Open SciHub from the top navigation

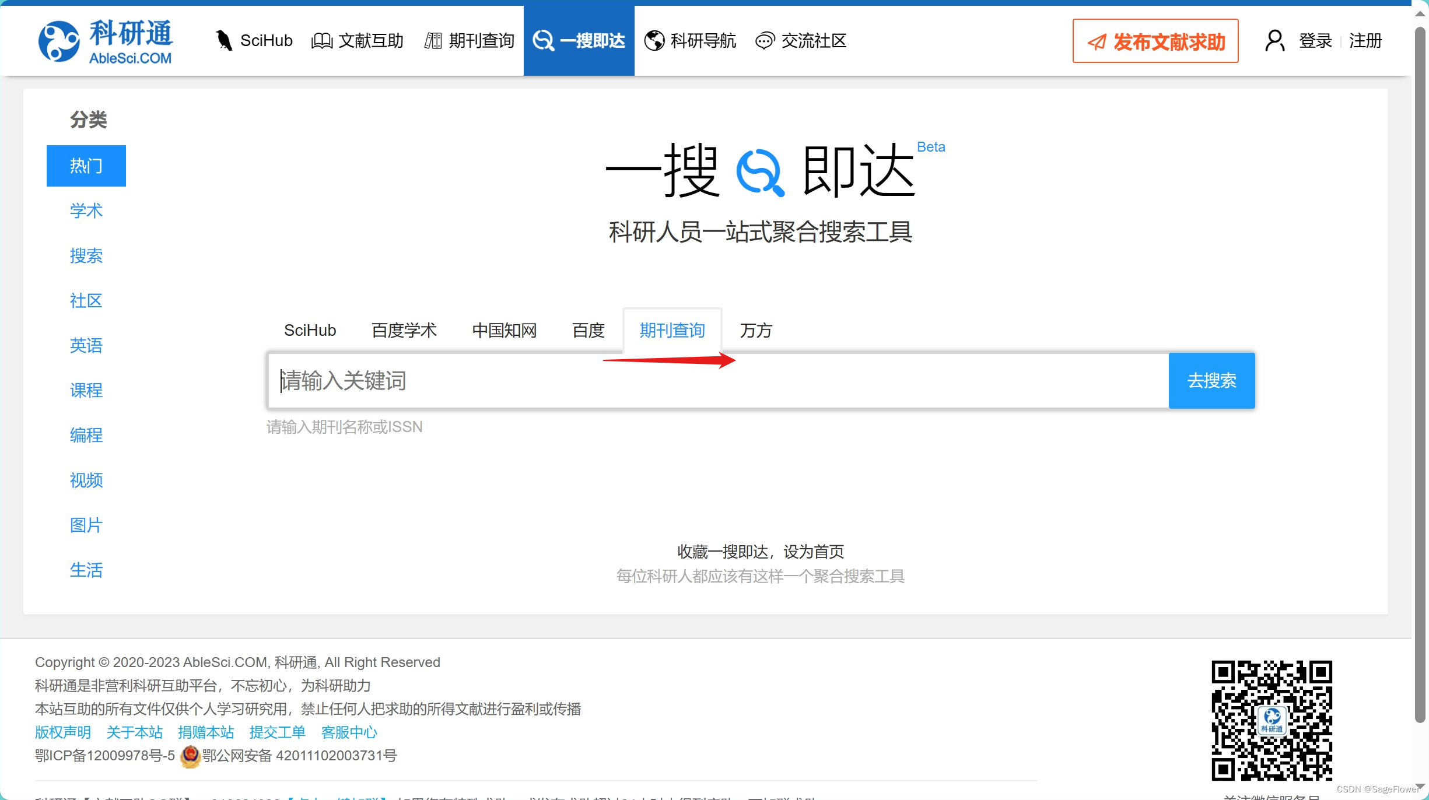[254, 41]
